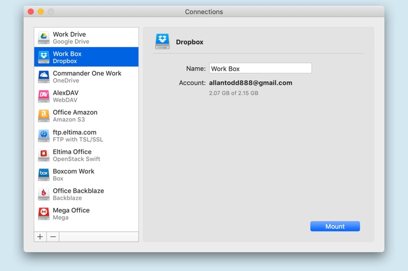Viewport: 408px width, 271px height.
Task: Edit the Name field containing Work Box
Action: click(261, 68)
